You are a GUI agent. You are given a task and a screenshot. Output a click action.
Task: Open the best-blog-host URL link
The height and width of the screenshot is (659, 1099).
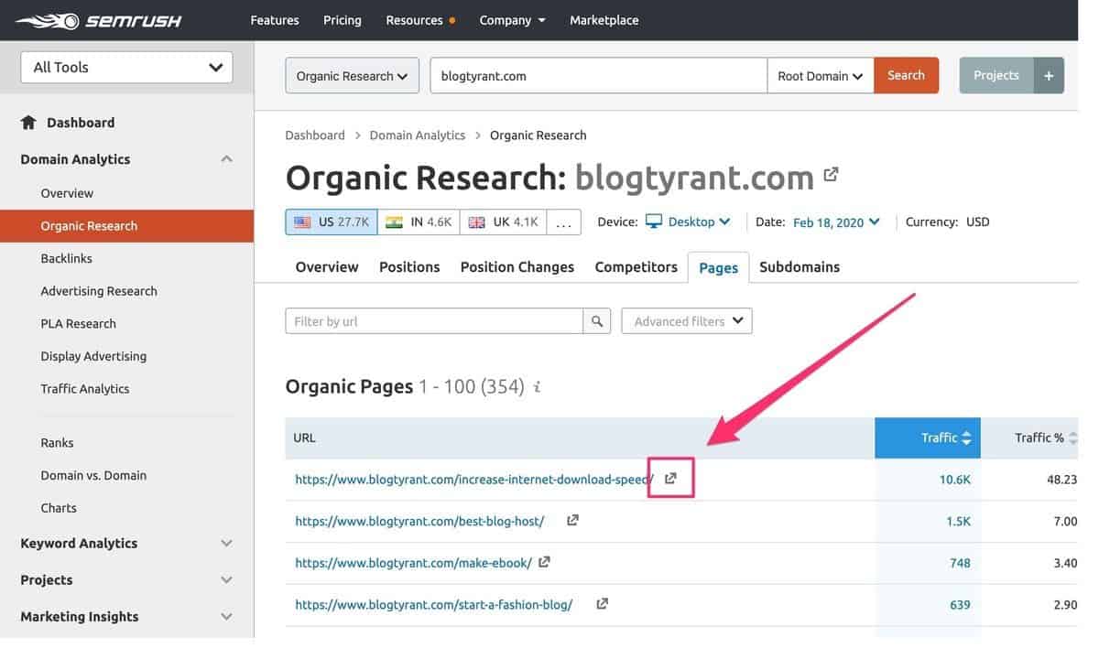pos(419,521)
